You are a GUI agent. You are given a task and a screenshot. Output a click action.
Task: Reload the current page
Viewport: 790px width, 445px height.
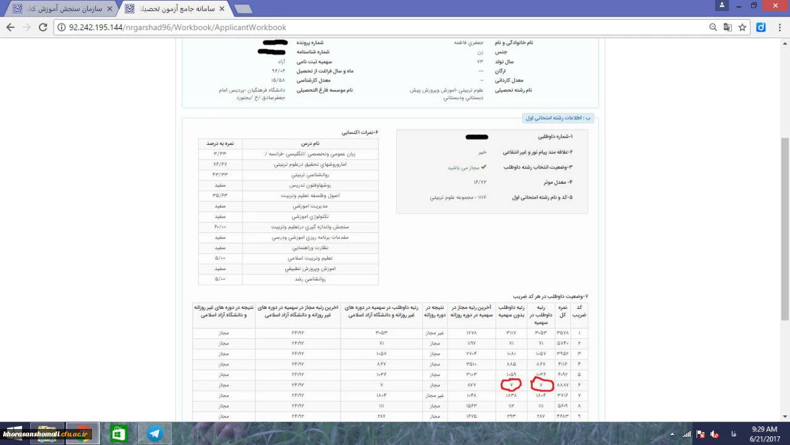(43, 27)
